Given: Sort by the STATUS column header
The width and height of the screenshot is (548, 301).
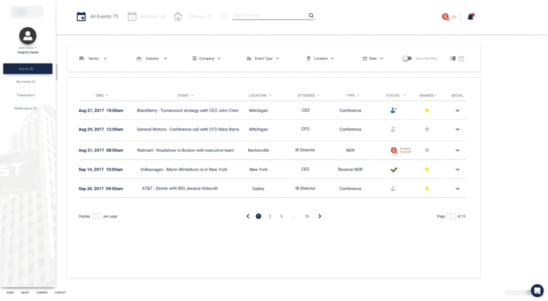Looking at the screenshot, I should pyautogui.click(x=395, y=95).
